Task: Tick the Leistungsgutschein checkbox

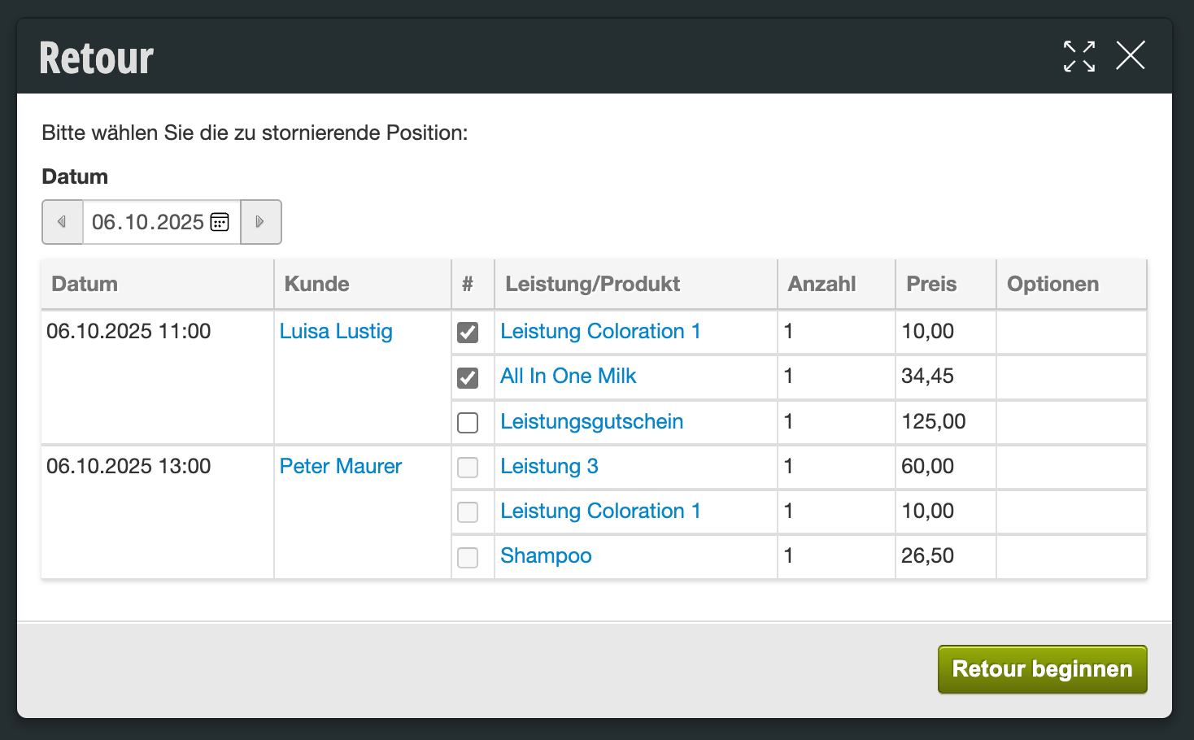Action: click(468, 423)
